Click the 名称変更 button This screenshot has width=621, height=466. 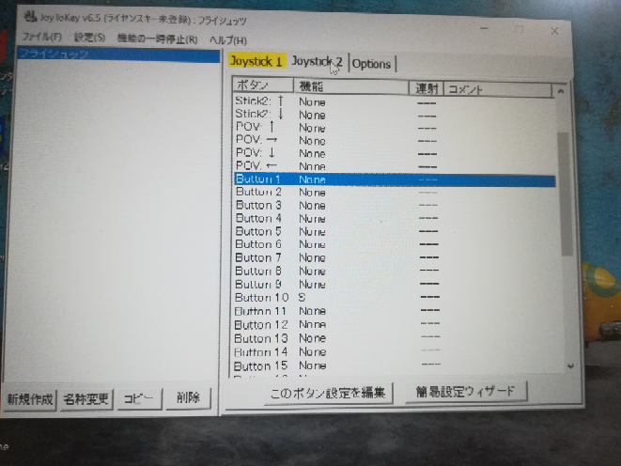coord(86,398)
